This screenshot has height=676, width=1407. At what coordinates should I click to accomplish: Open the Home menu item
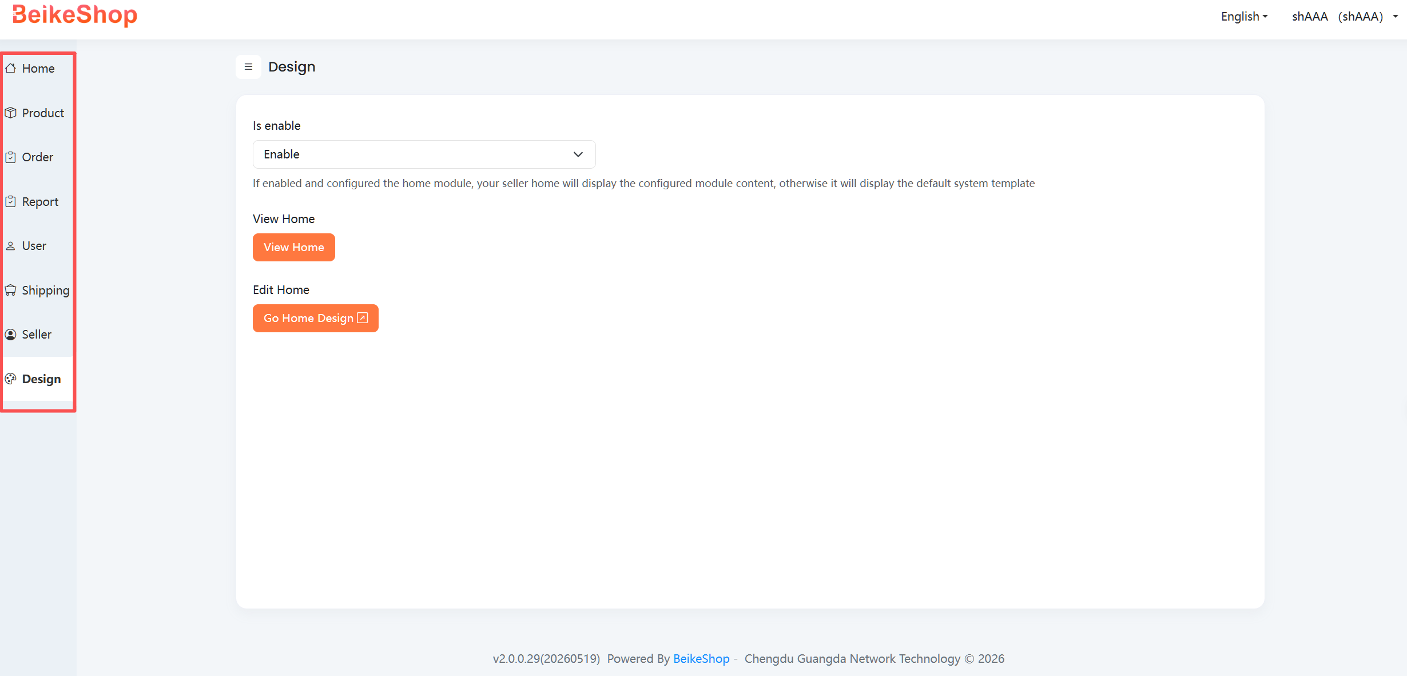coord(38,69)
